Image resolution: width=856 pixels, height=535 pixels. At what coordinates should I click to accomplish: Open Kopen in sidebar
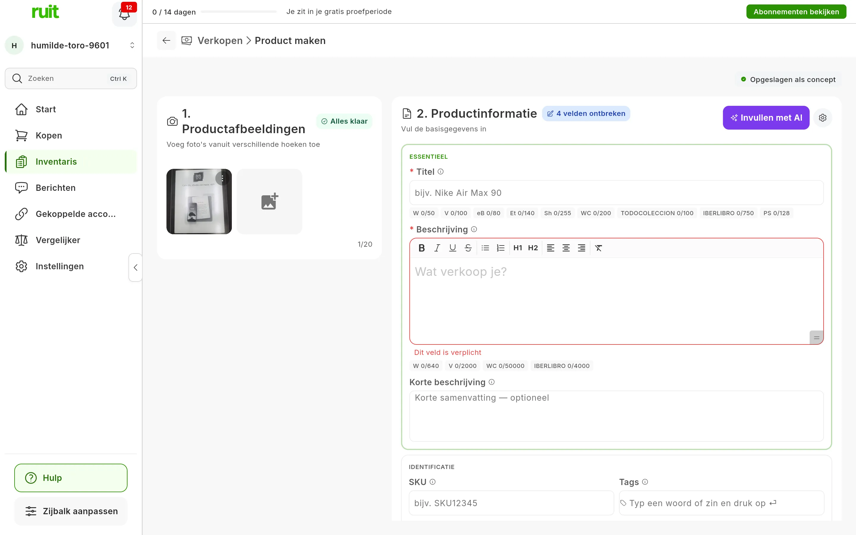[71, 136]
